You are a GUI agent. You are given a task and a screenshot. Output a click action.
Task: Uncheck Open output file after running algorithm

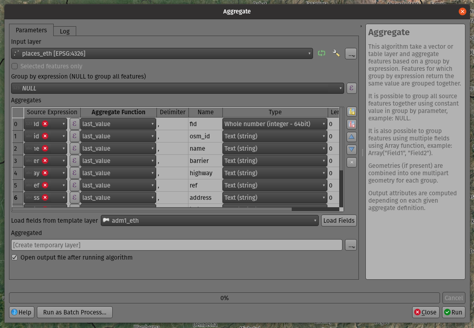15,258
